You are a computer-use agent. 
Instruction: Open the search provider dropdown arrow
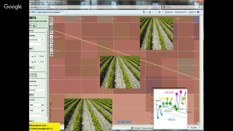(x=202, y=7)
